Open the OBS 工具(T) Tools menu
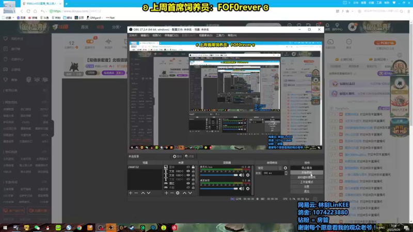This screenshot has height=232, width=413. click(220, 35)
